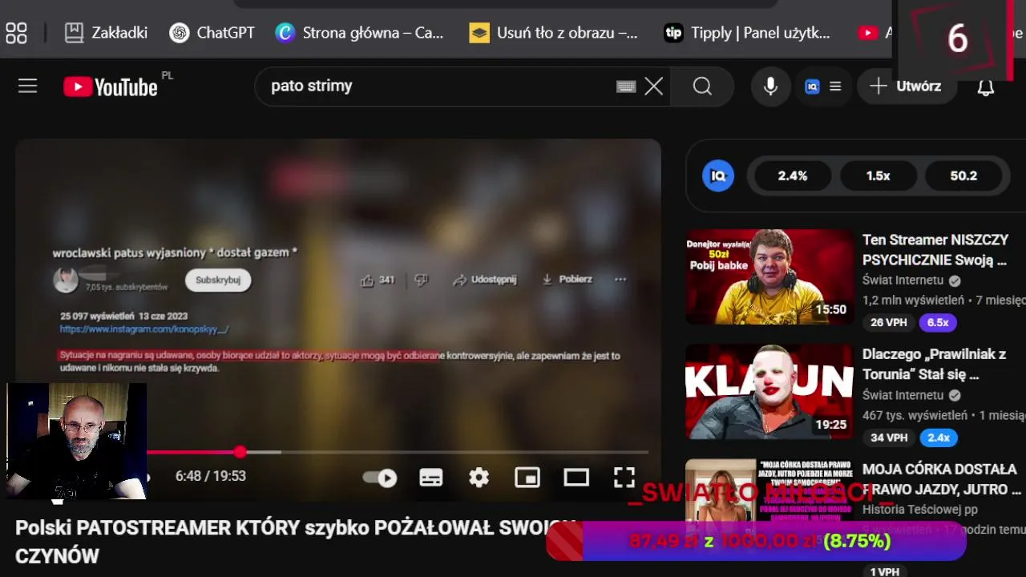
Task: Open browser apps grid icon
Action: pos(16,33)
